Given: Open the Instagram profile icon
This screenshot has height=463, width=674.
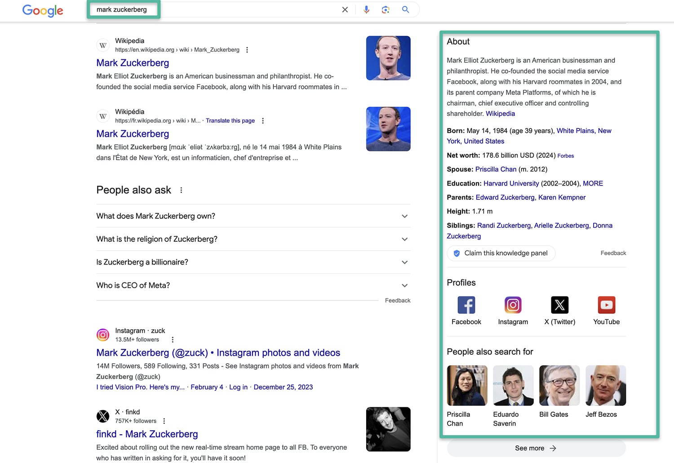Looking at the screenshot, I should click(513, 305).
